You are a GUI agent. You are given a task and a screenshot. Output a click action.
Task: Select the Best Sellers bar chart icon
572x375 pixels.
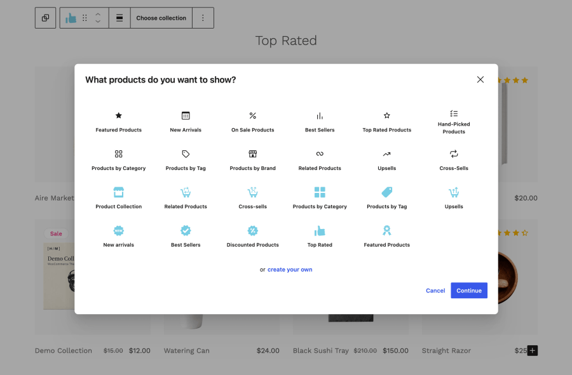click(320, 115)
